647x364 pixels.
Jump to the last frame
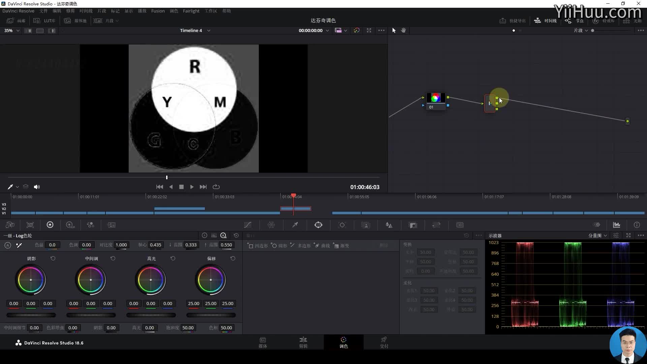(x=203, y=187)
